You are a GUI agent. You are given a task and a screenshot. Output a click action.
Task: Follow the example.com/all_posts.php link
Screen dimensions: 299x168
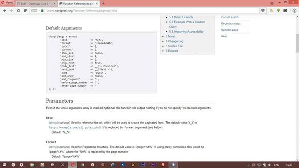click(77, 127)
